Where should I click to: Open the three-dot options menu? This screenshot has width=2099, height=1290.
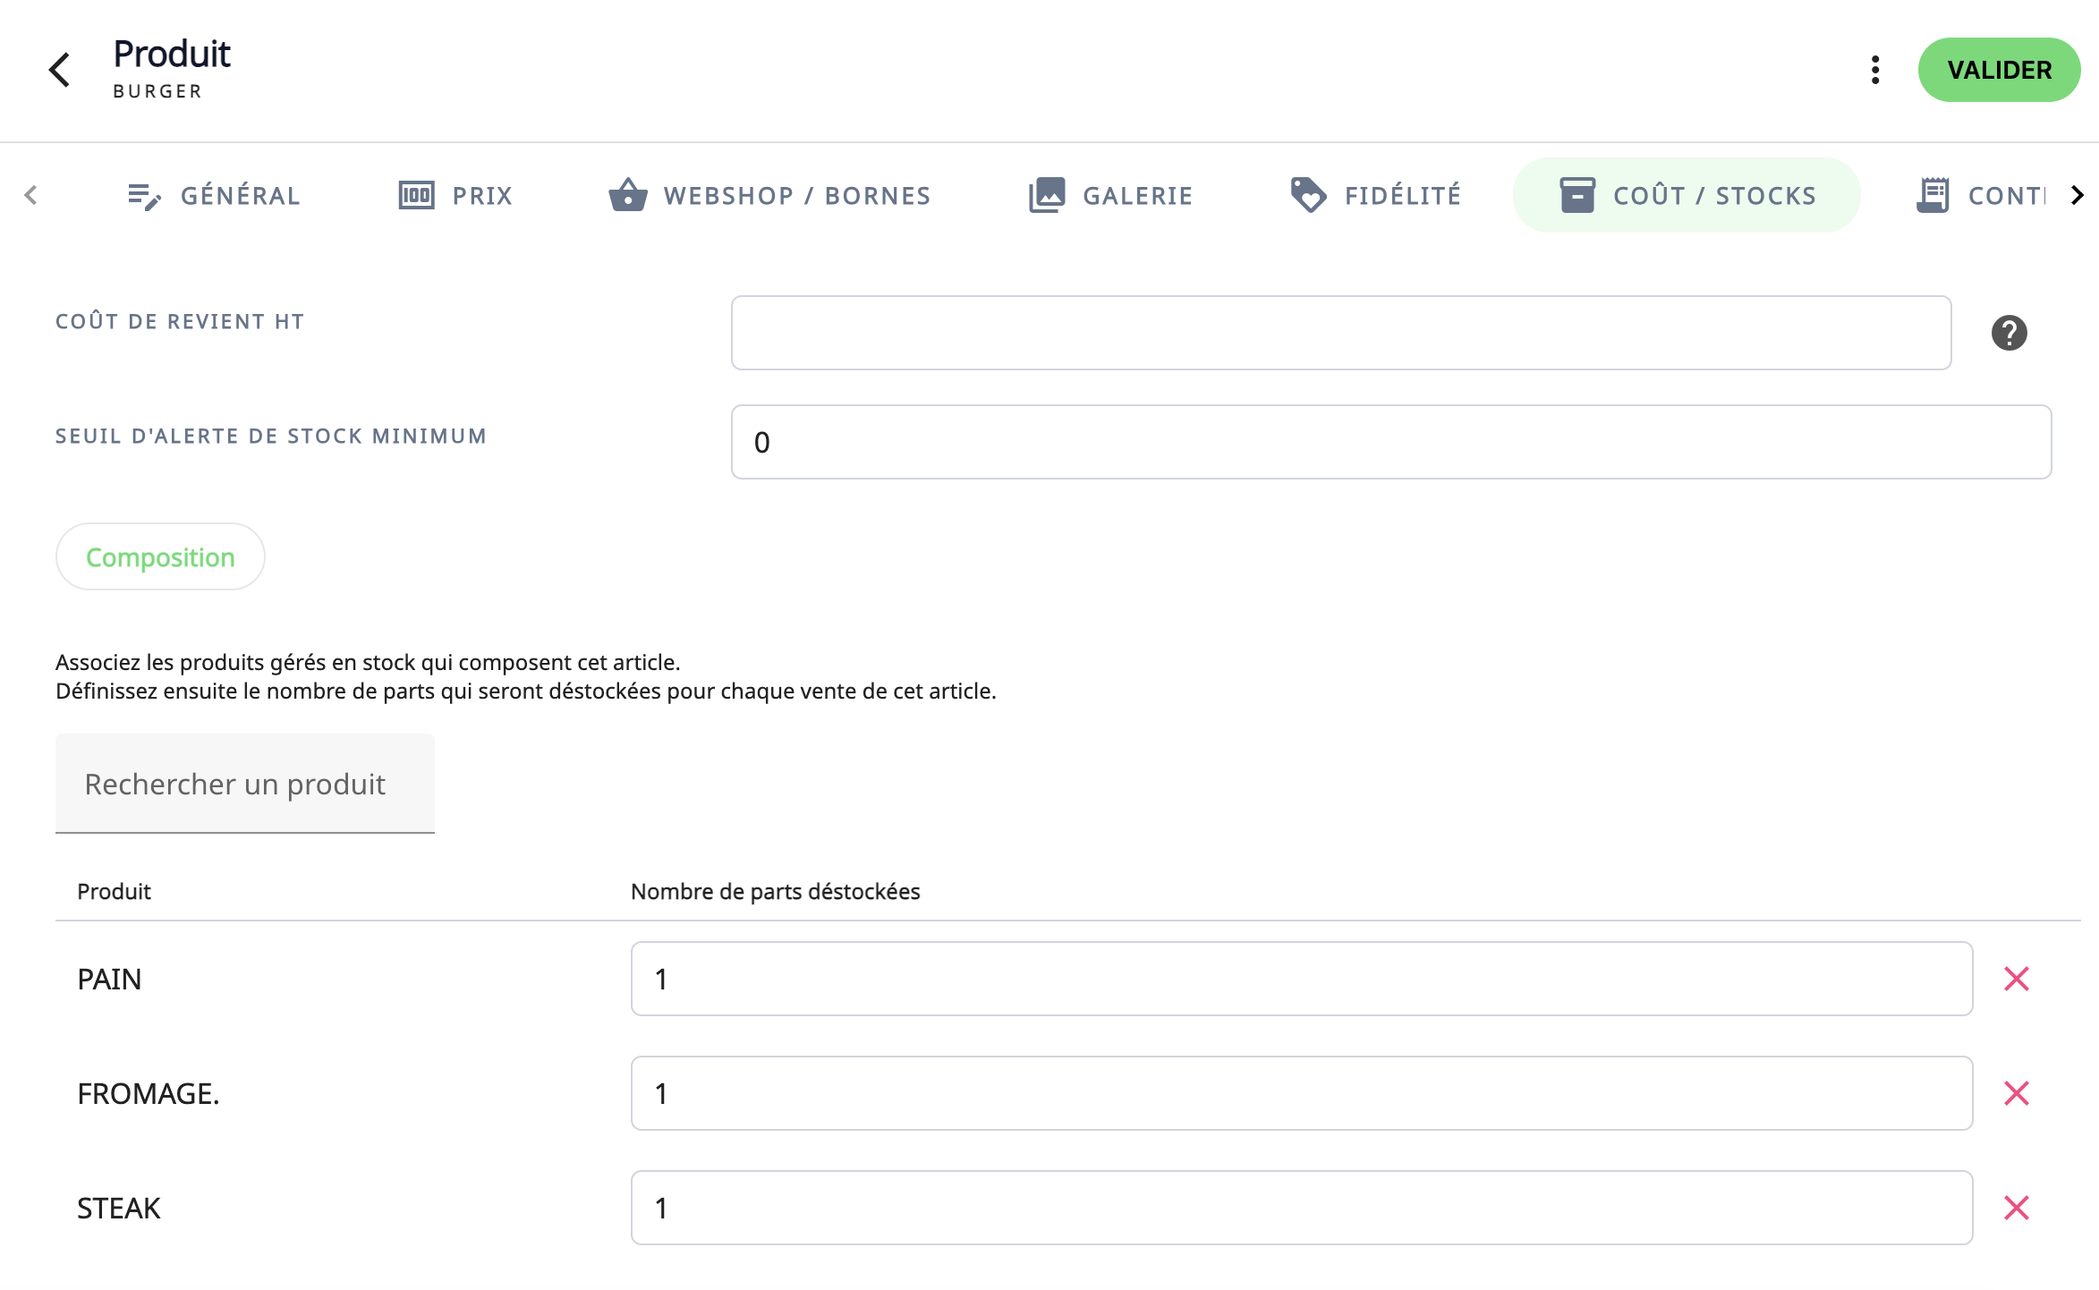click(1875, 70)
